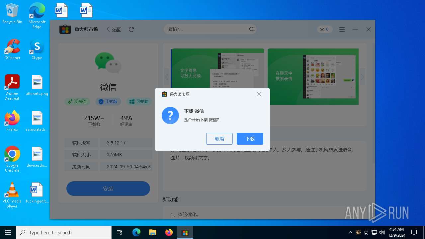Click the search input field in 鲁大师市场

point(210,29)
